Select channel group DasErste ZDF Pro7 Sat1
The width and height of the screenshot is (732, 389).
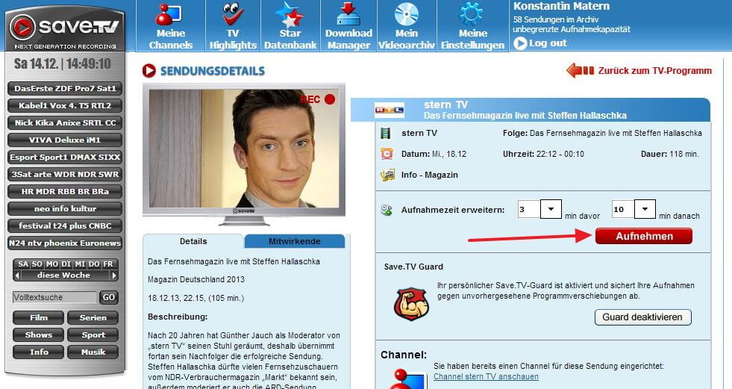pyautogui.click(x=65, y=88)
